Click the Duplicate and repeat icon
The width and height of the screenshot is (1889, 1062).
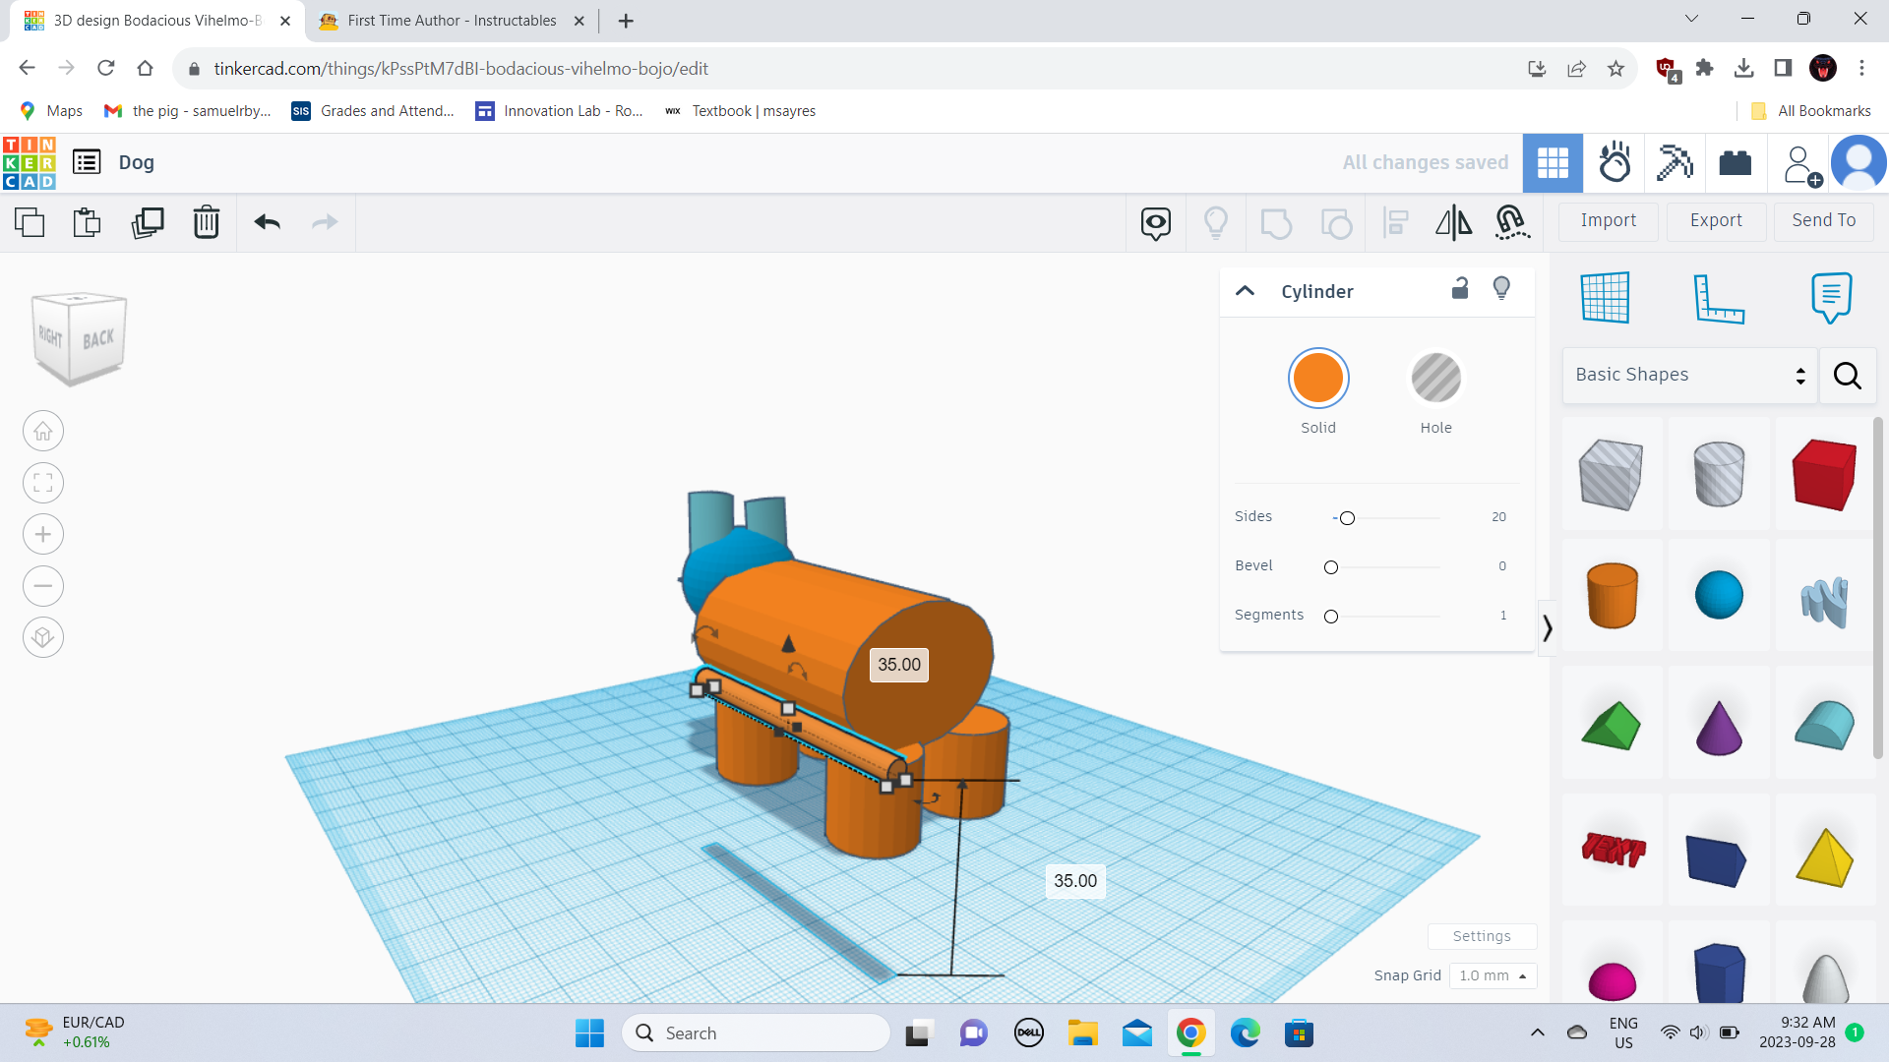[148, 222]
